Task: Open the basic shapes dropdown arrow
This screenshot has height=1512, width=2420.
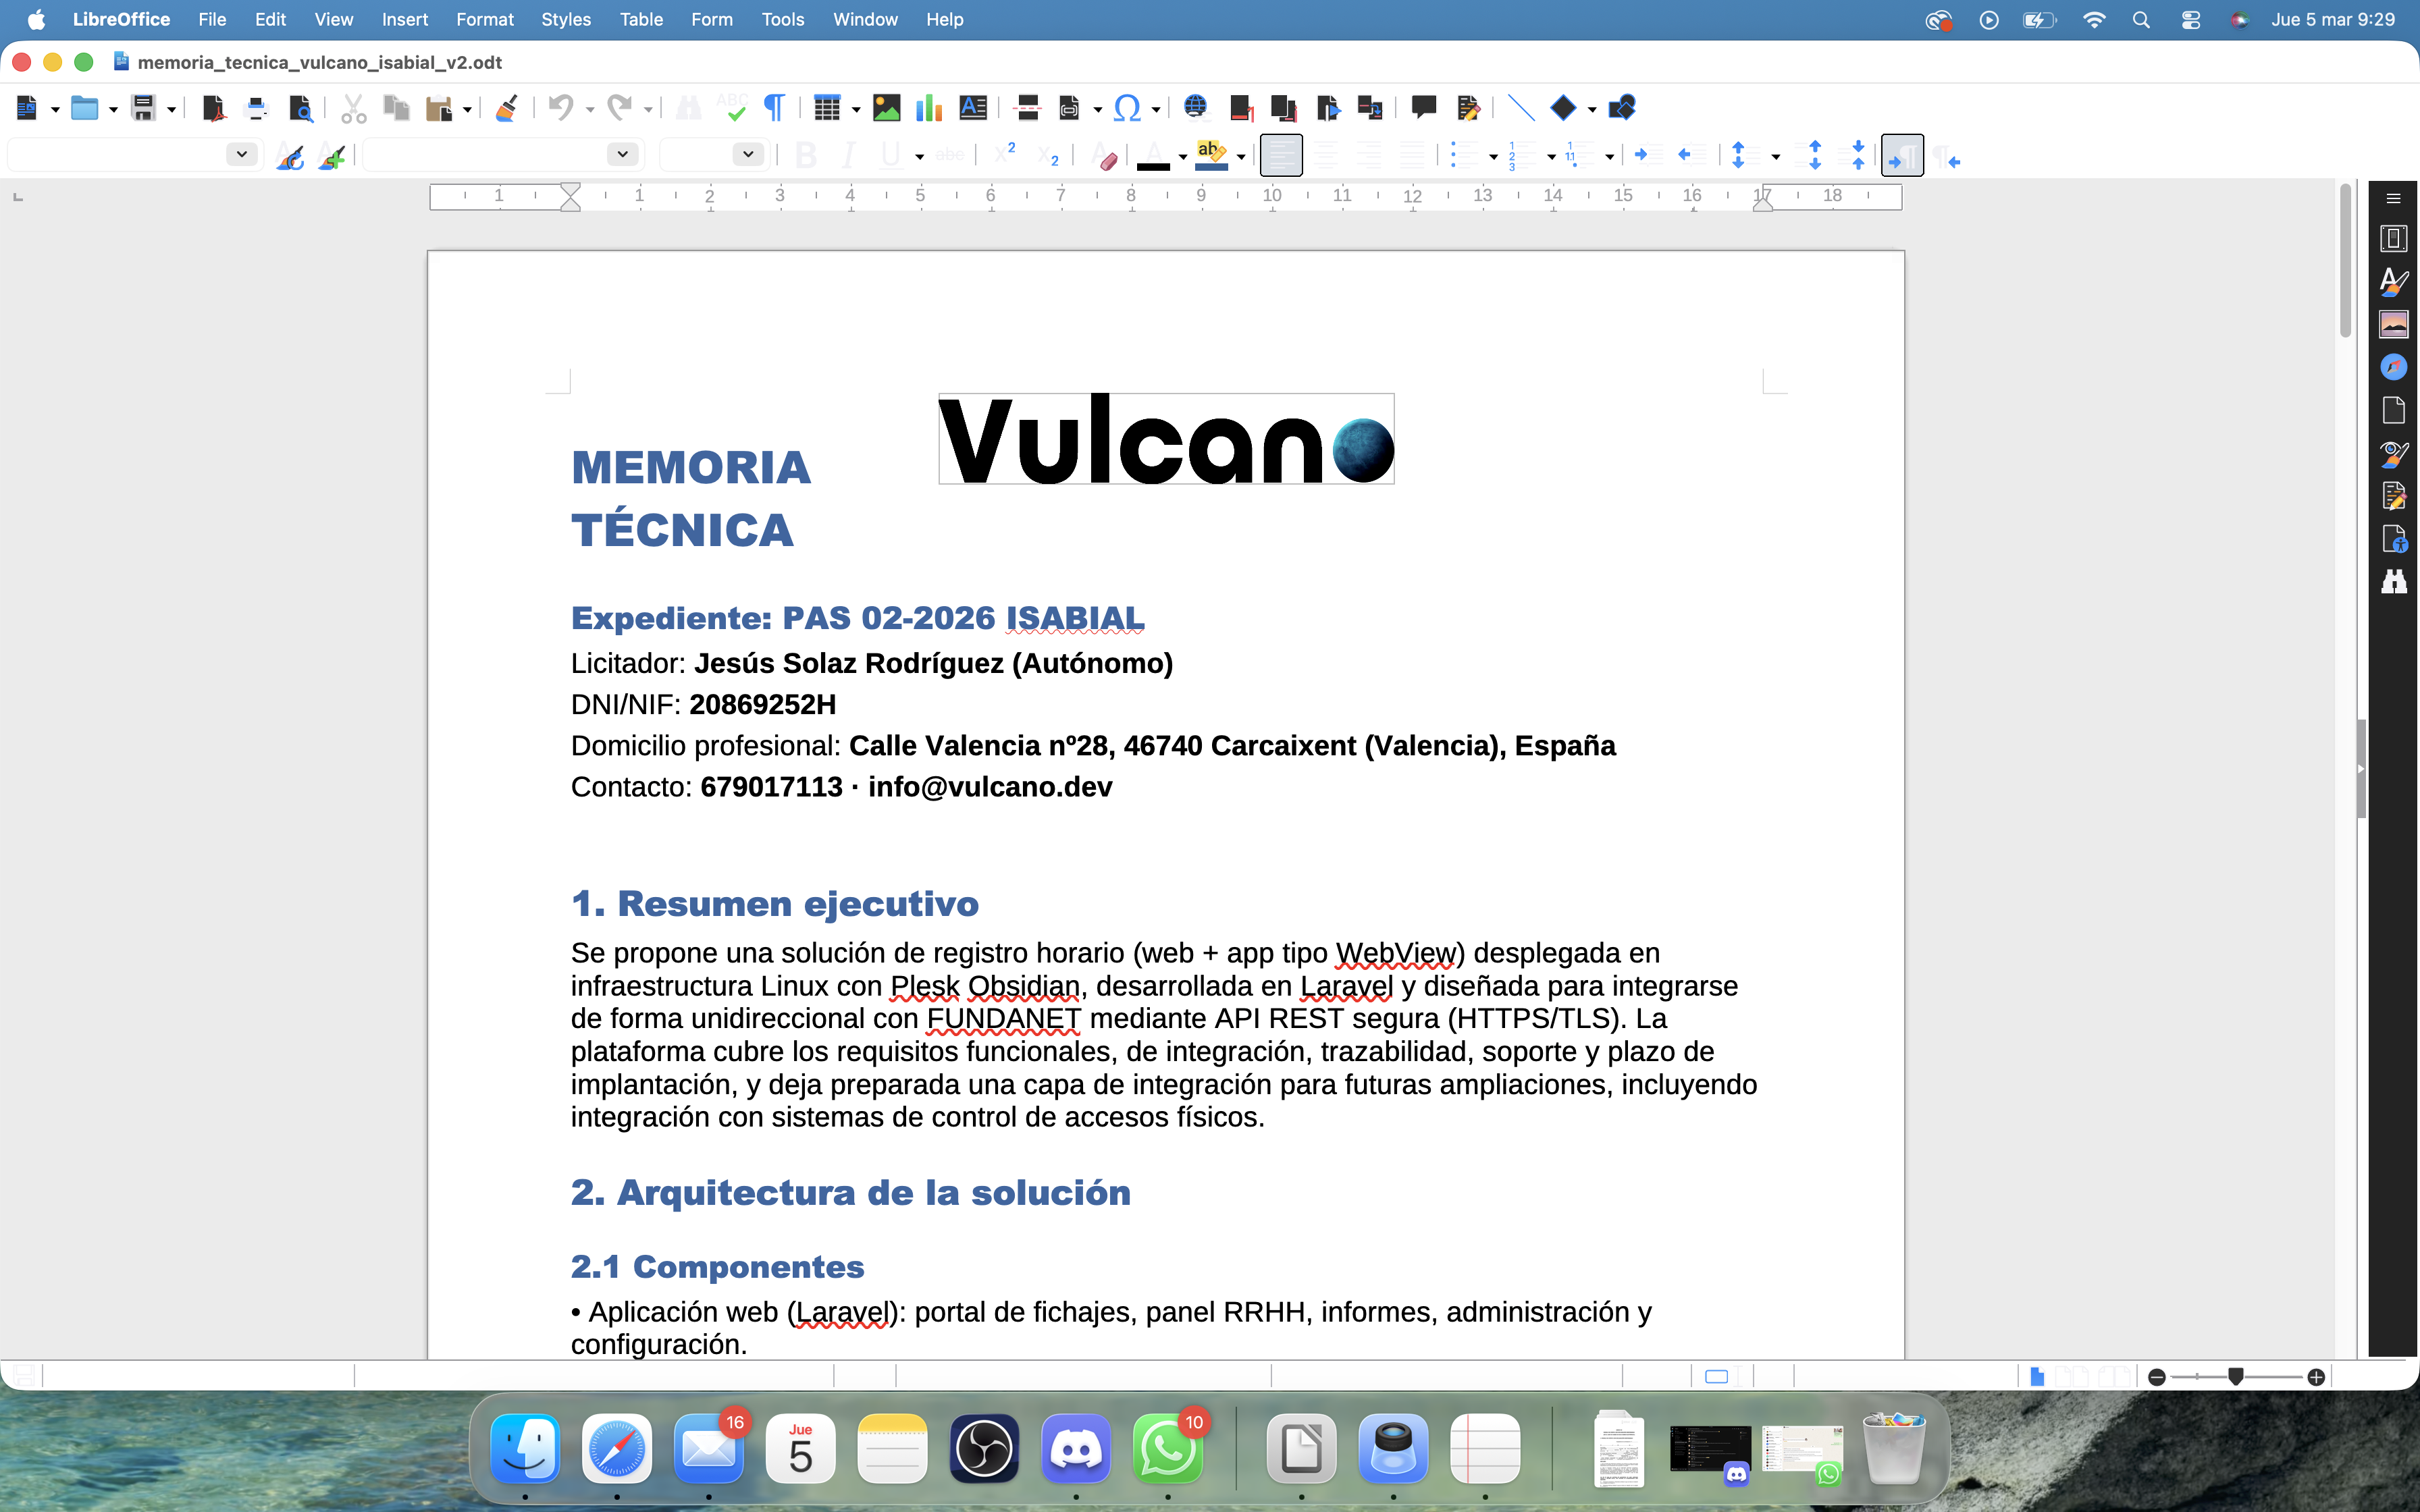Action: (1591, 109)
